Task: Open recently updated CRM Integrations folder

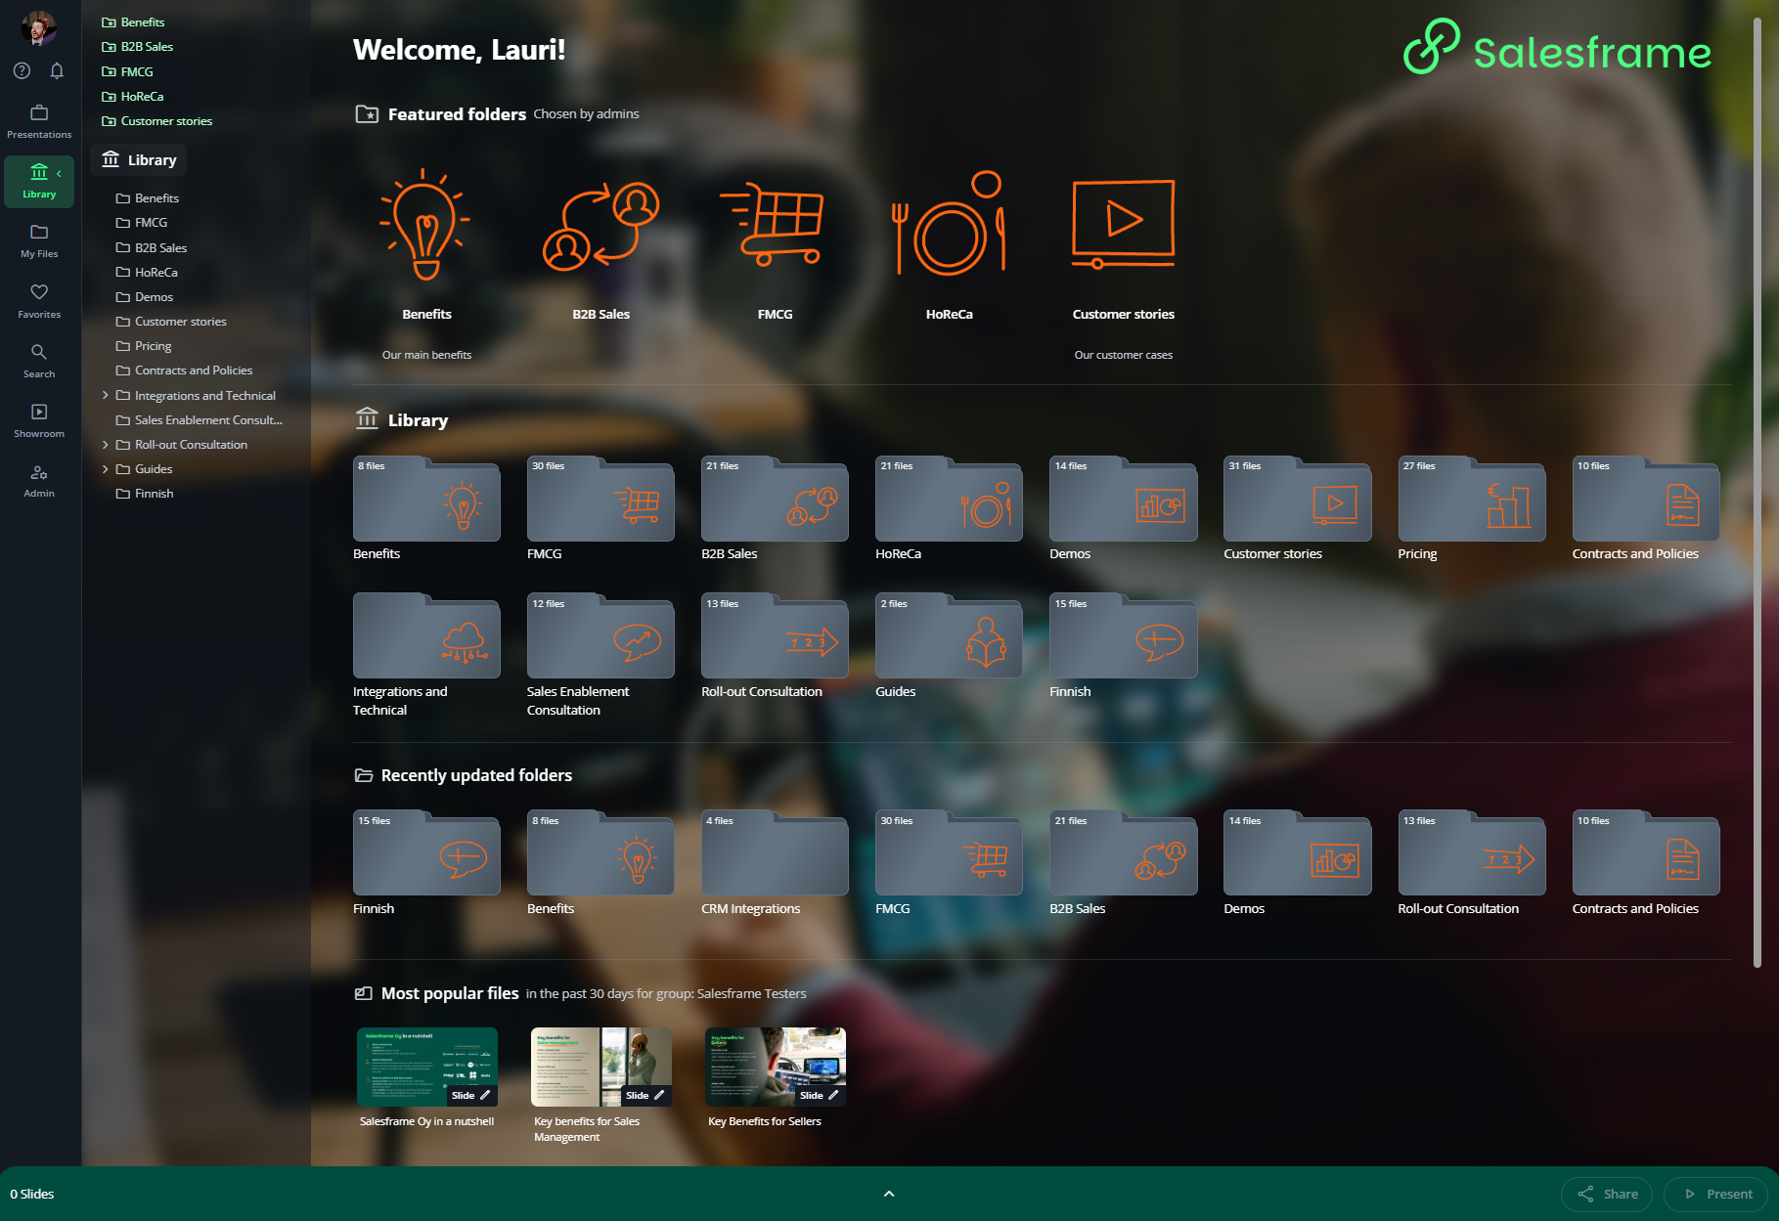Action: coord(775,853)
